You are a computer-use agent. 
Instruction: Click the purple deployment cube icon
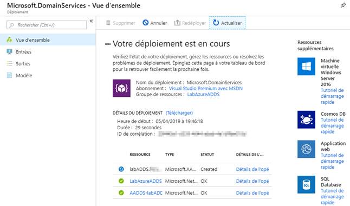click(121, 88)
